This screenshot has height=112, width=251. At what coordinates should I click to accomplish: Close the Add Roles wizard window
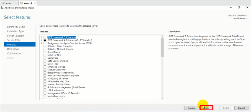[247, 8]
